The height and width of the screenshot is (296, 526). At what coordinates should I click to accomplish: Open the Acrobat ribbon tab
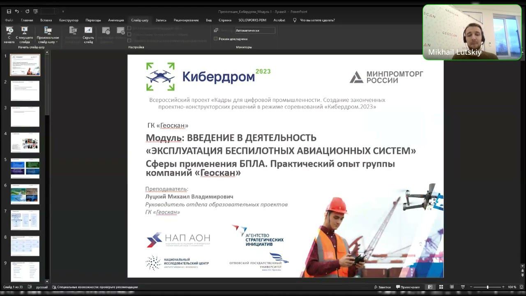pyautogui.click(x=279, y=20)
